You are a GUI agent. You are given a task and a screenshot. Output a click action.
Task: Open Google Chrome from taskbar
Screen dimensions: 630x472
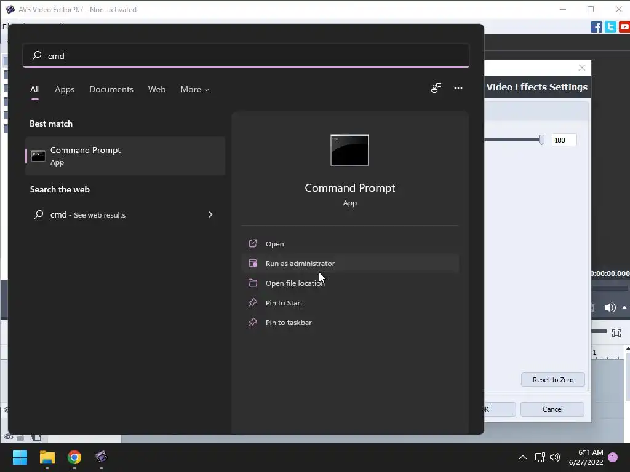click(x=74, y=457)
